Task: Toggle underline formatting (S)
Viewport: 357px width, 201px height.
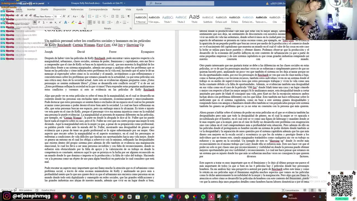Action: pos(44,22)
